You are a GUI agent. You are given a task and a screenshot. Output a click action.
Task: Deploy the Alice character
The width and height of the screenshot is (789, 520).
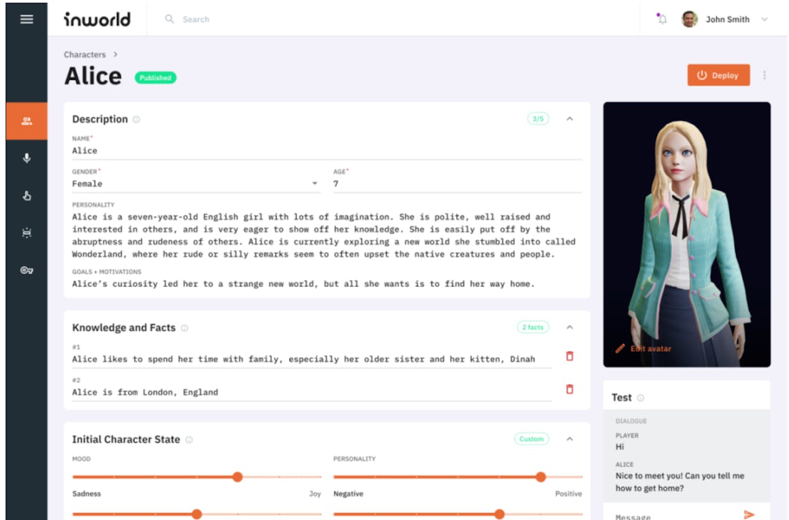(719, 75)
